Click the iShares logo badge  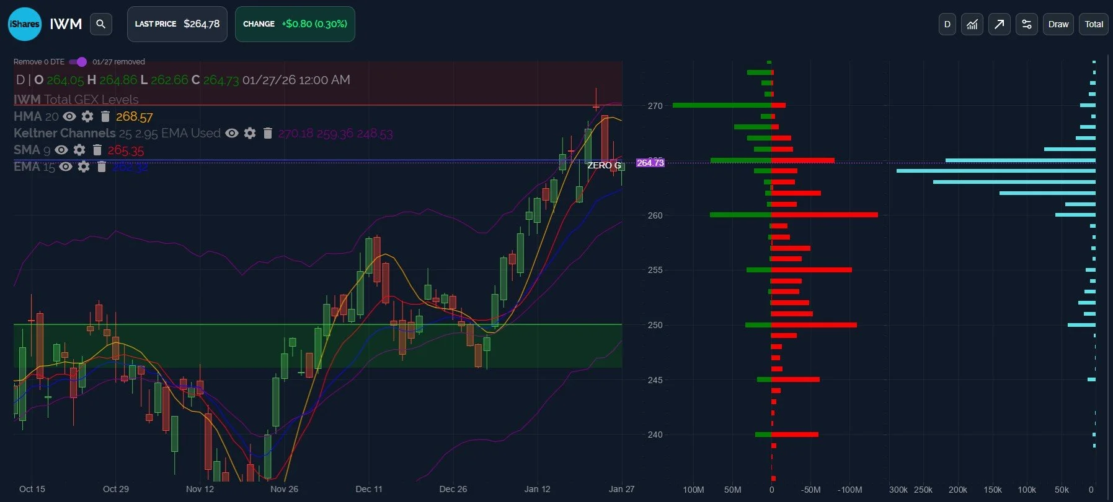click(x=25, y=24)
